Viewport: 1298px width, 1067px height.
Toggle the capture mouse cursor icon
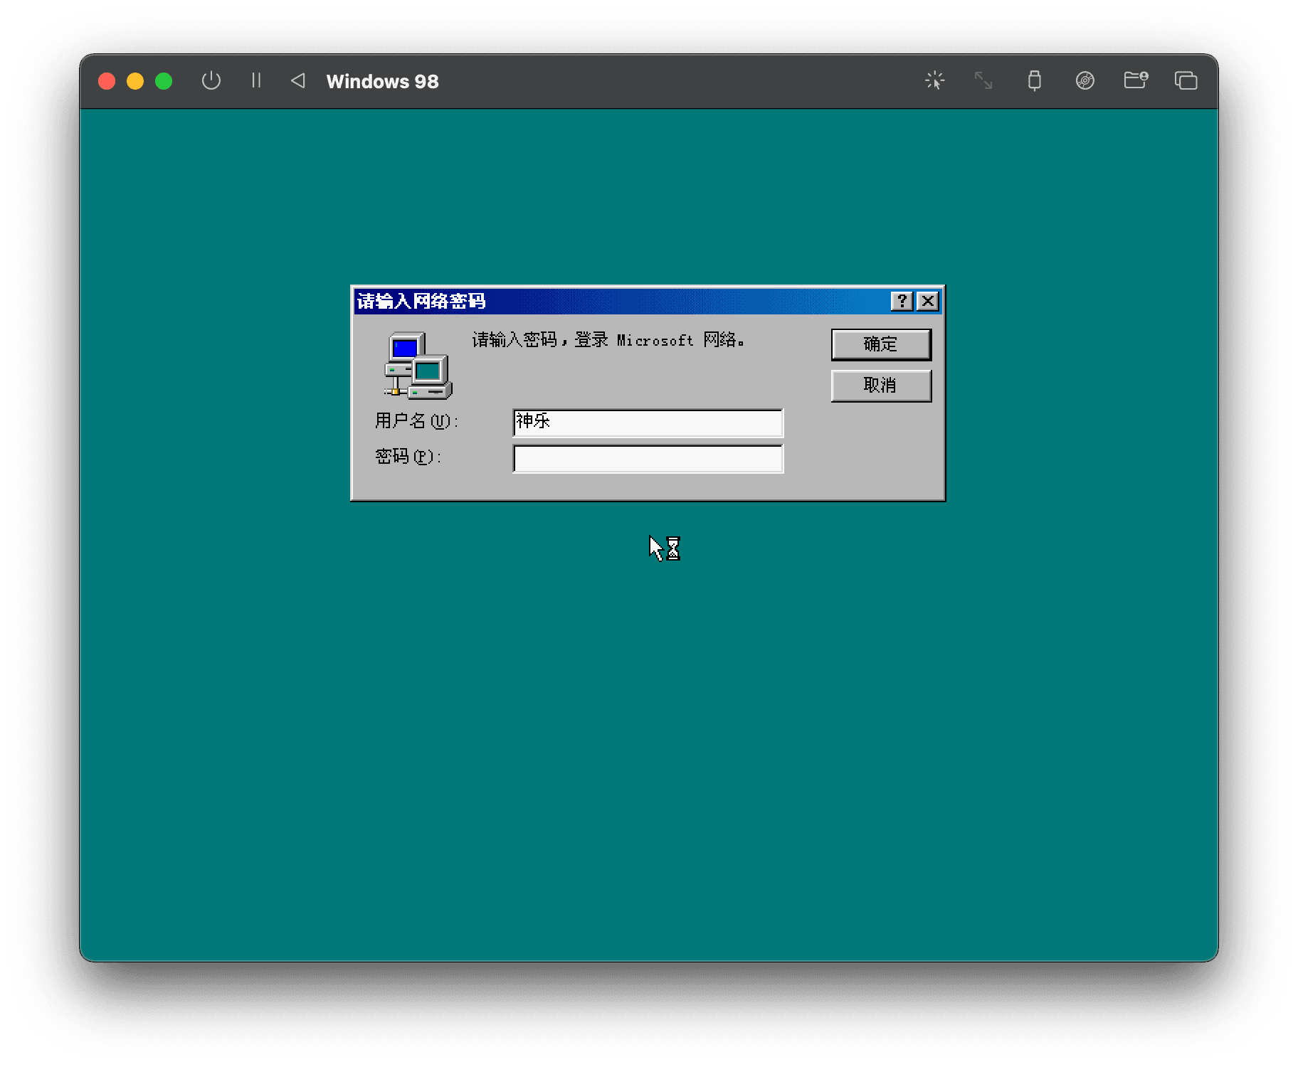point(934,81)
